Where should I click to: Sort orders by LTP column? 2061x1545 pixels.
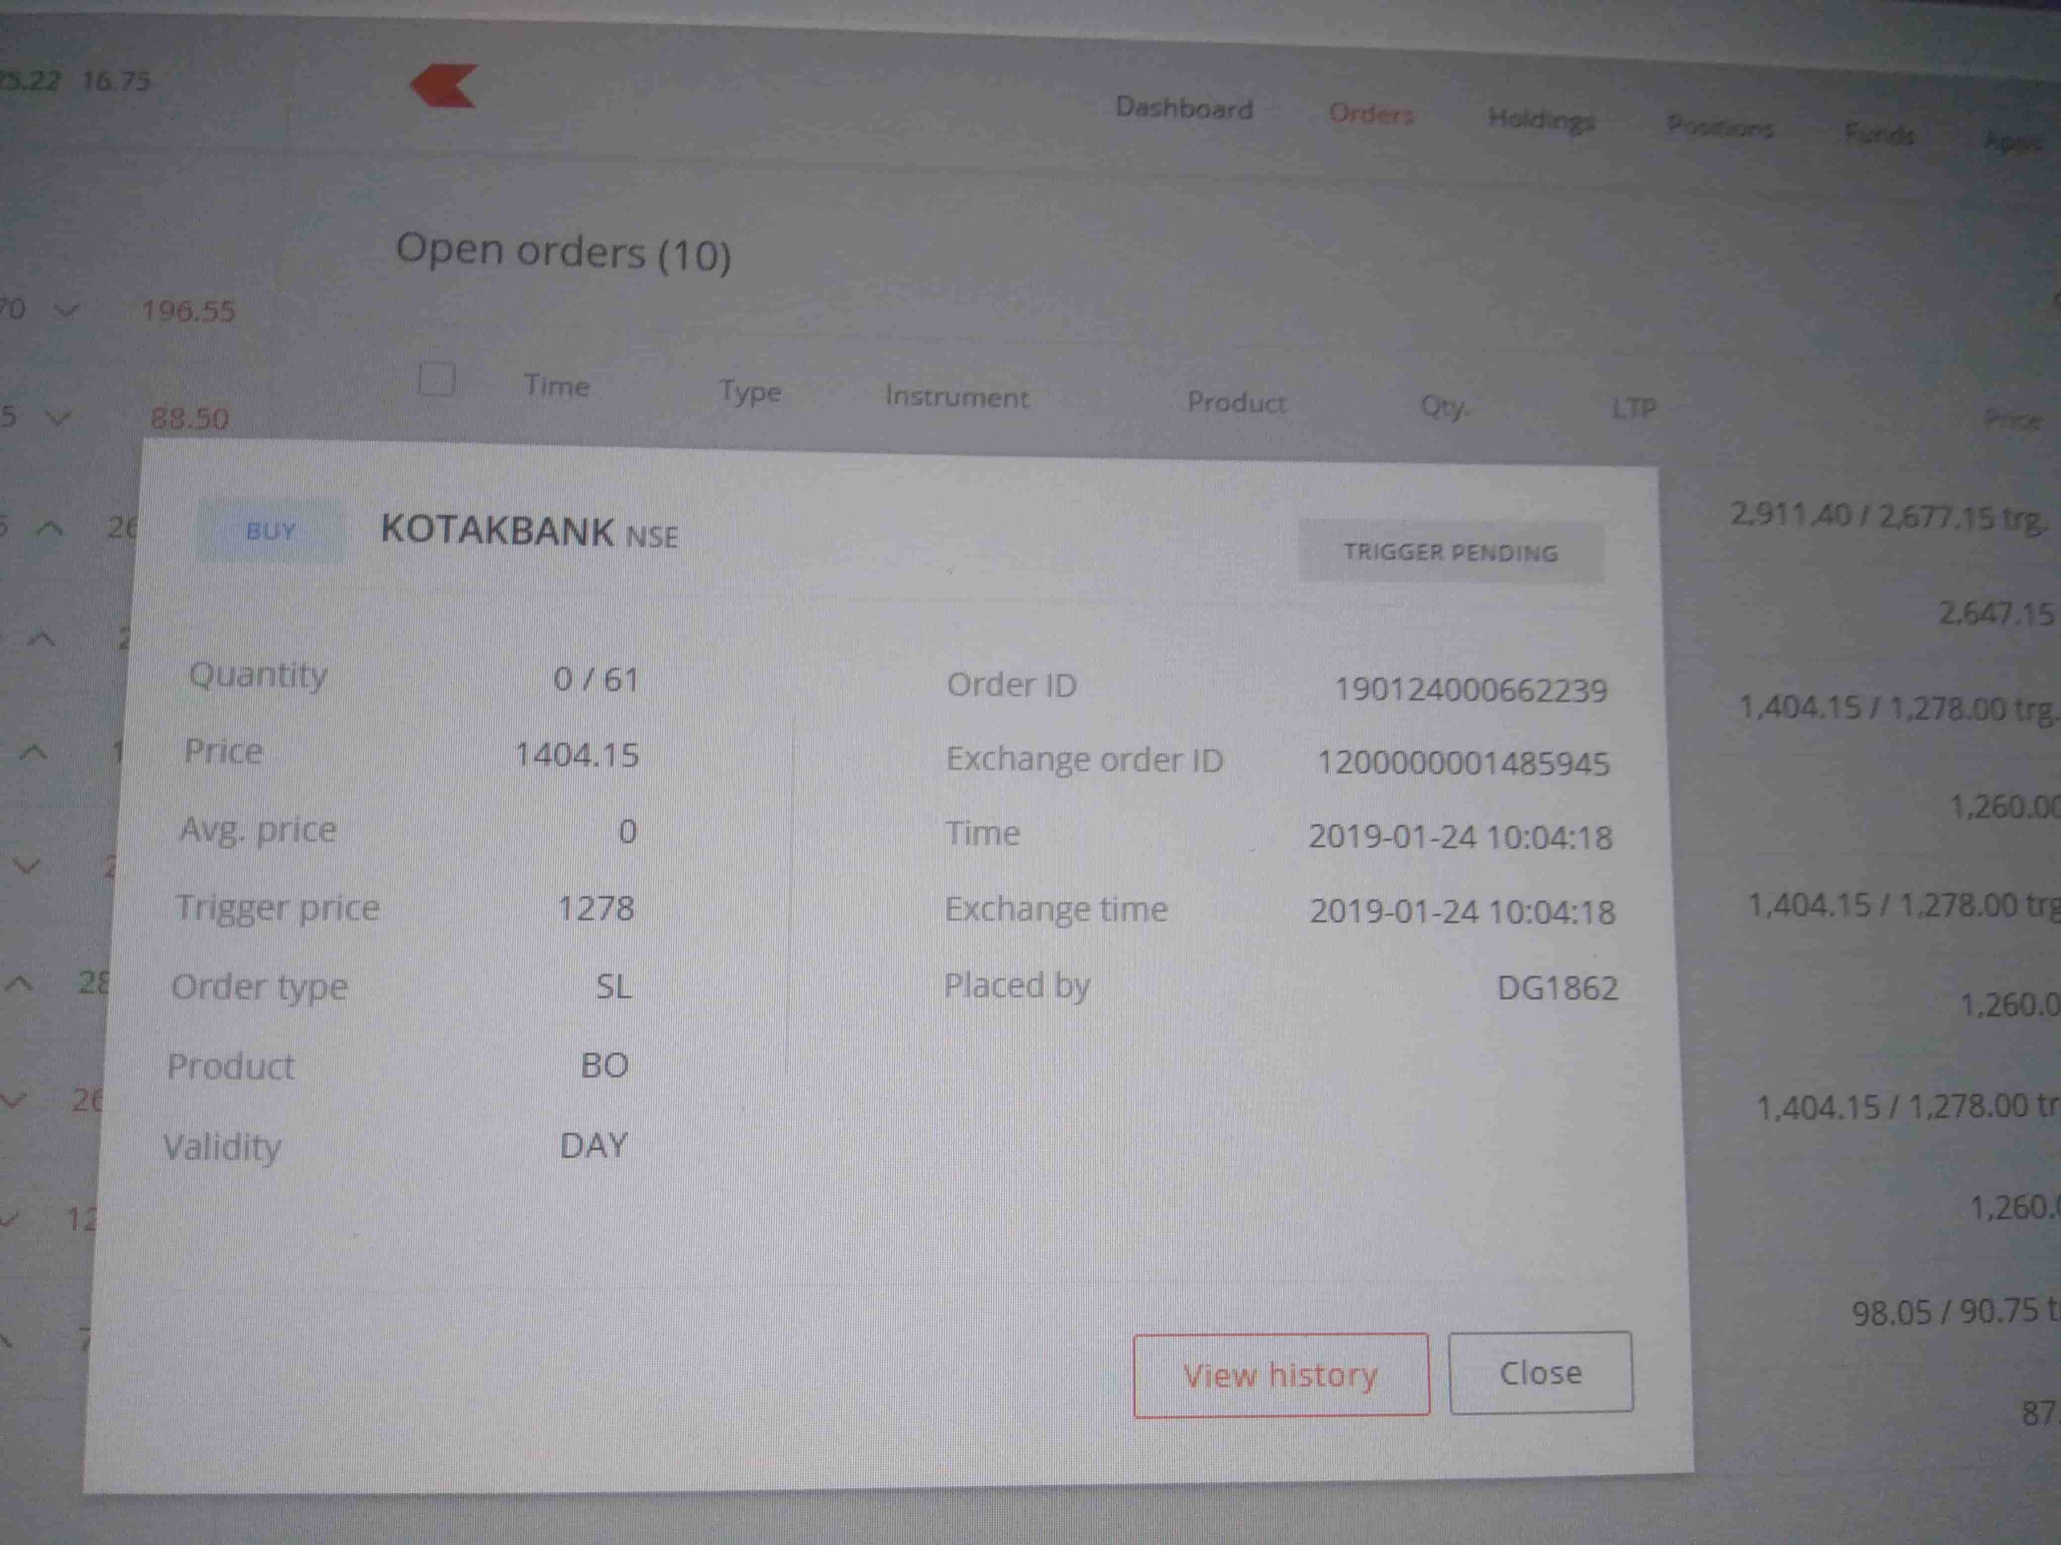(x=1634, y=408)
